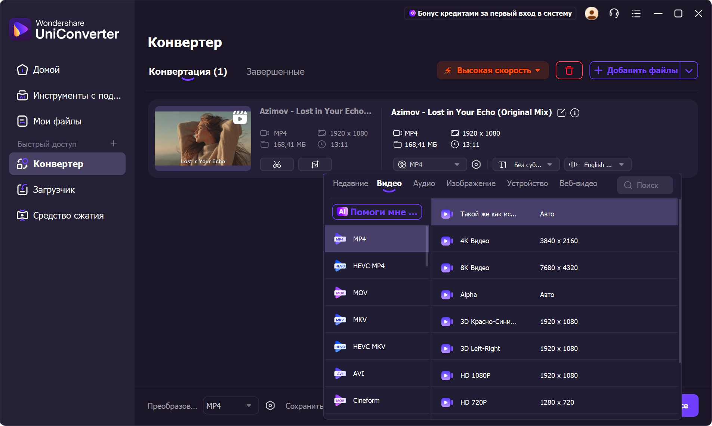Select Конвертер in the sidebar
Viewport: 712px width, 426px height.
(x=67, y=164)
